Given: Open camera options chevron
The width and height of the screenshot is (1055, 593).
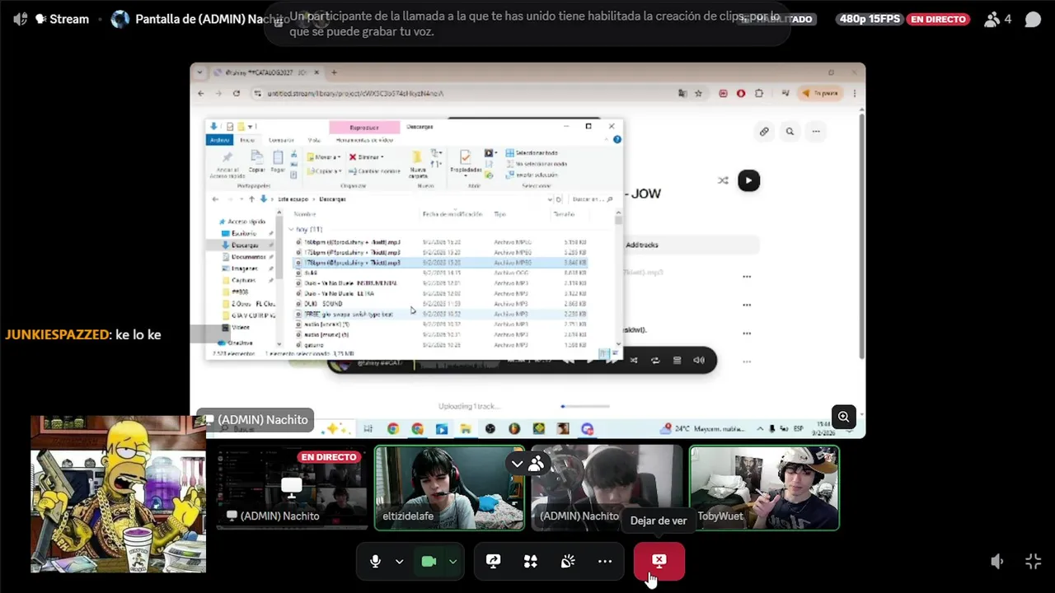Looking at the screenshot, I should [x=452, y=562].
